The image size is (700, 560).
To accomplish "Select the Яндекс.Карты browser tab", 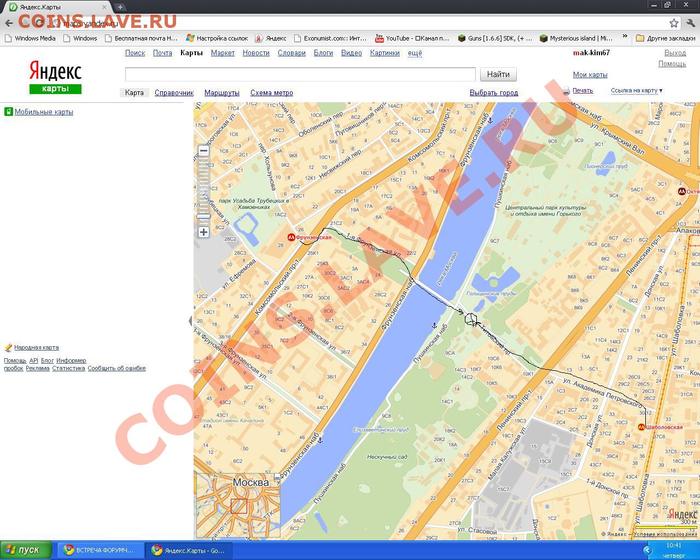I will [57, 7].
